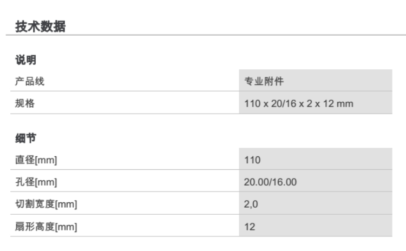Click the 110 value in the 直径 row
The image size is (406, 251).
tap(252, 160)
